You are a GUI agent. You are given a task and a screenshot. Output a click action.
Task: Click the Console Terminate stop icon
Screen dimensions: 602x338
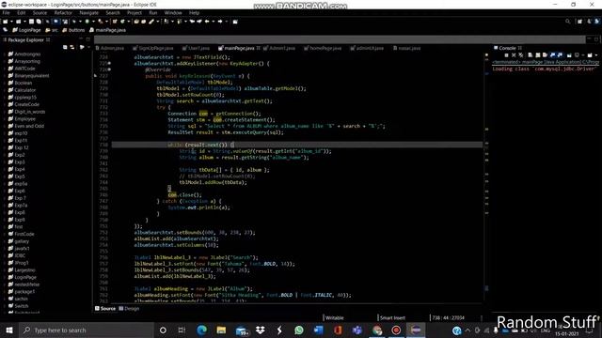506,55
